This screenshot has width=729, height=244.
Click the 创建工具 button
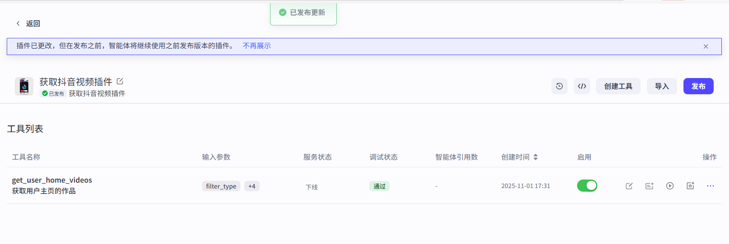tap(618, 86)
